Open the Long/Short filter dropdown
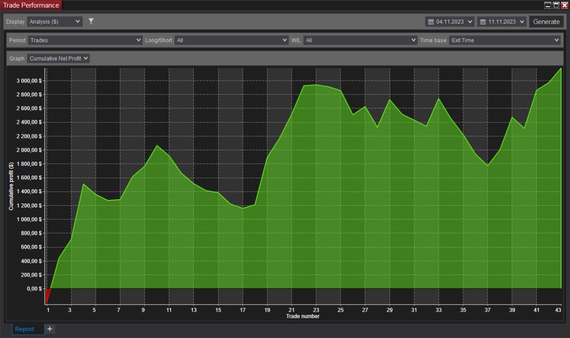Screen dimensions: 570x338 click(231, 40)
